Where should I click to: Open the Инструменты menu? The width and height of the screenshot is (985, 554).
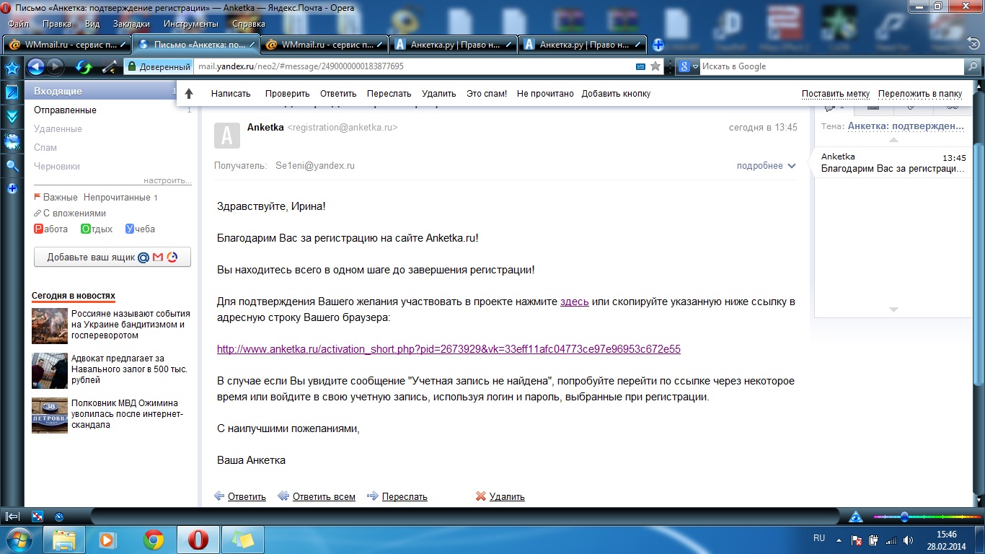click(191, 24)
